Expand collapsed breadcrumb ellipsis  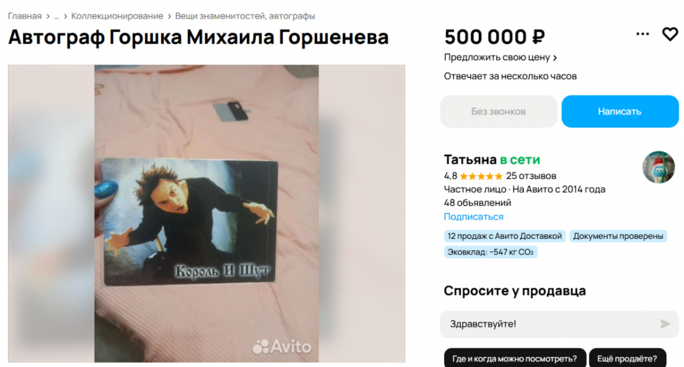point(56,16)
